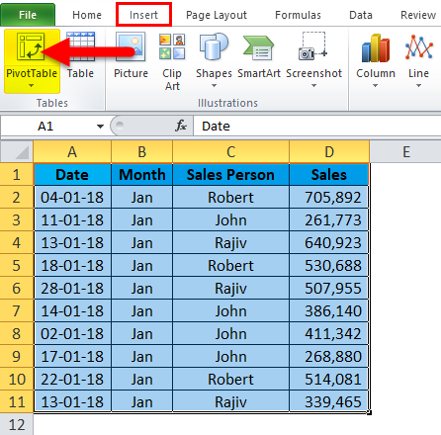Select row 5 header
The width and height of the screenshot is (441, 435).
pyautogui.click(x=17, y=265)
